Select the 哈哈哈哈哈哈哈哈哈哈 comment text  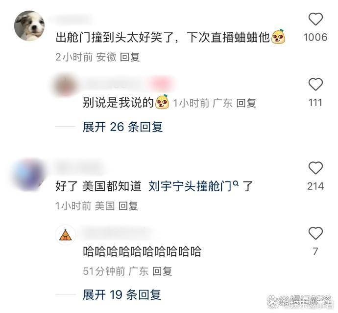(x=142, y=251)
